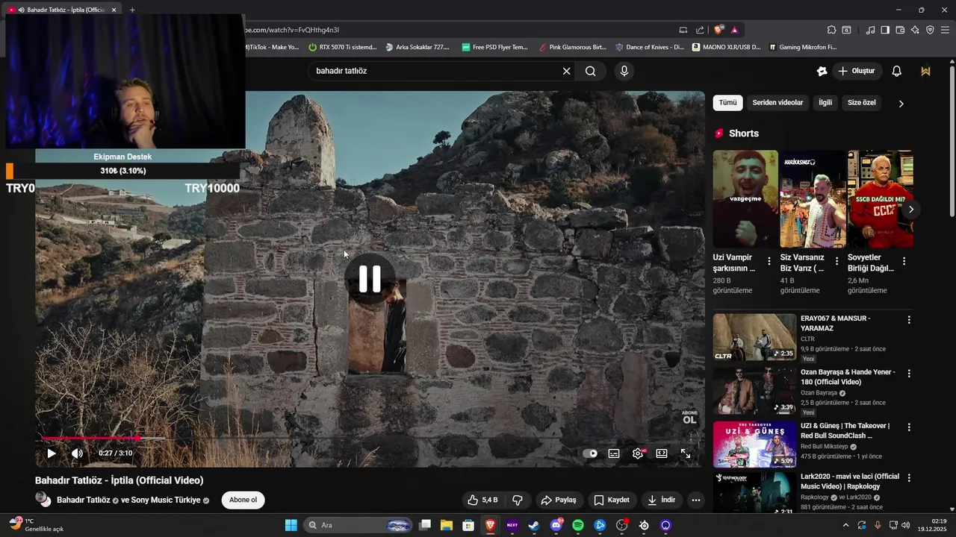Open Leo AI sparkle icon in toolbar

[915, 30]
